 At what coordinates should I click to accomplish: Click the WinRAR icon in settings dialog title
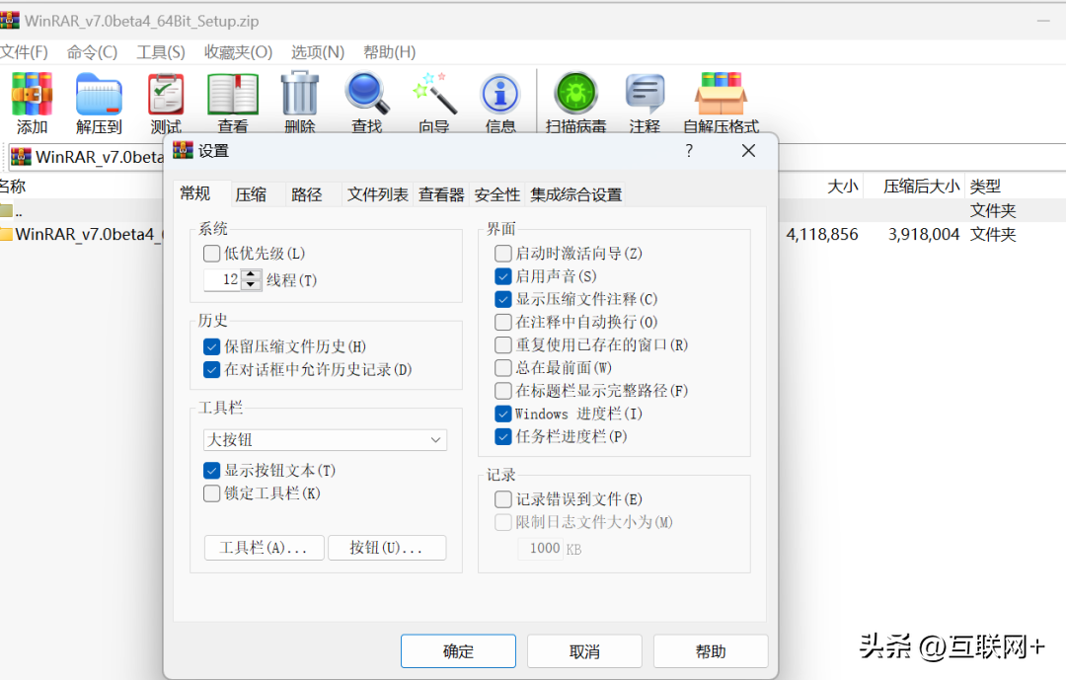[183, 150]
